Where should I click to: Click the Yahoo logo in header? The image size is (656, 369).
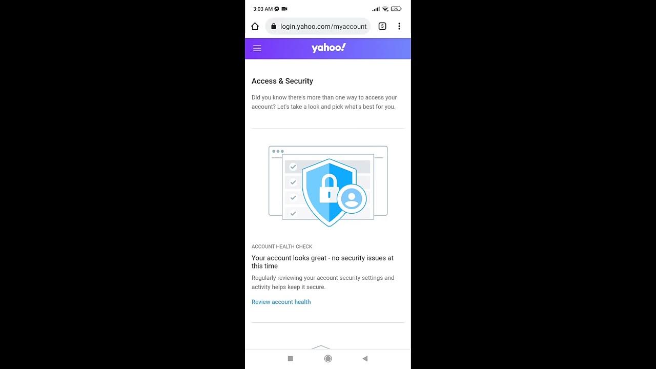329,48
